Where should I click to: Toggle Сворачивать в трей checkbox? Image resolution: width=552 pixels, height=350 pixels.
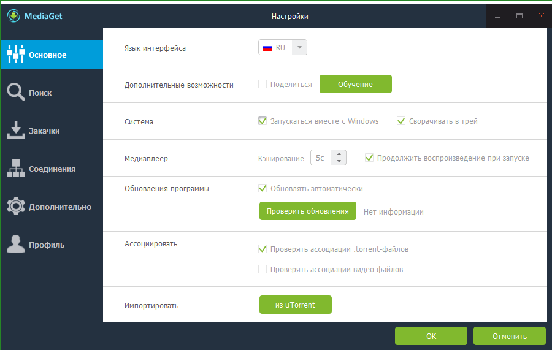coord(401,121)
